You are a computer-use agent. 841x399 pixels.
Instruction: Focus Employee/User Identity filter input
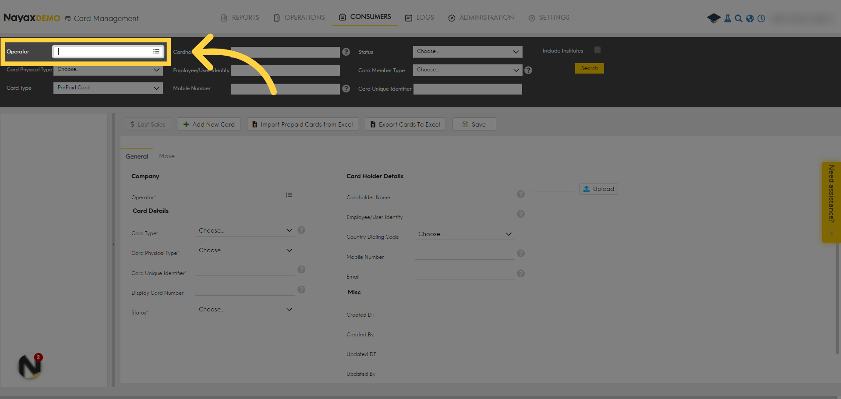pos(286,71)
